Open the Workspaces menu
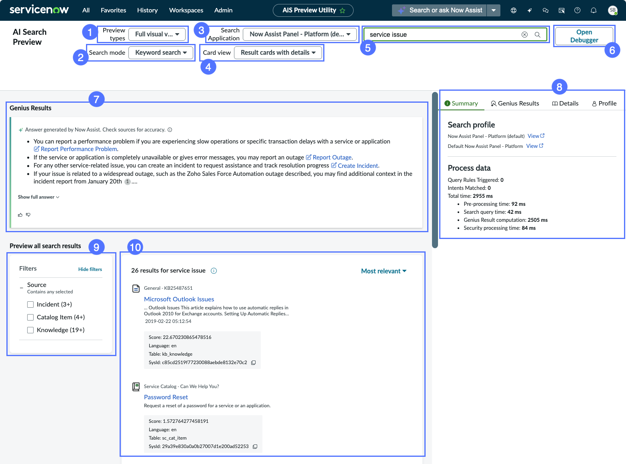The width and height of the screenshot is (626, 464). pos(186,10)
